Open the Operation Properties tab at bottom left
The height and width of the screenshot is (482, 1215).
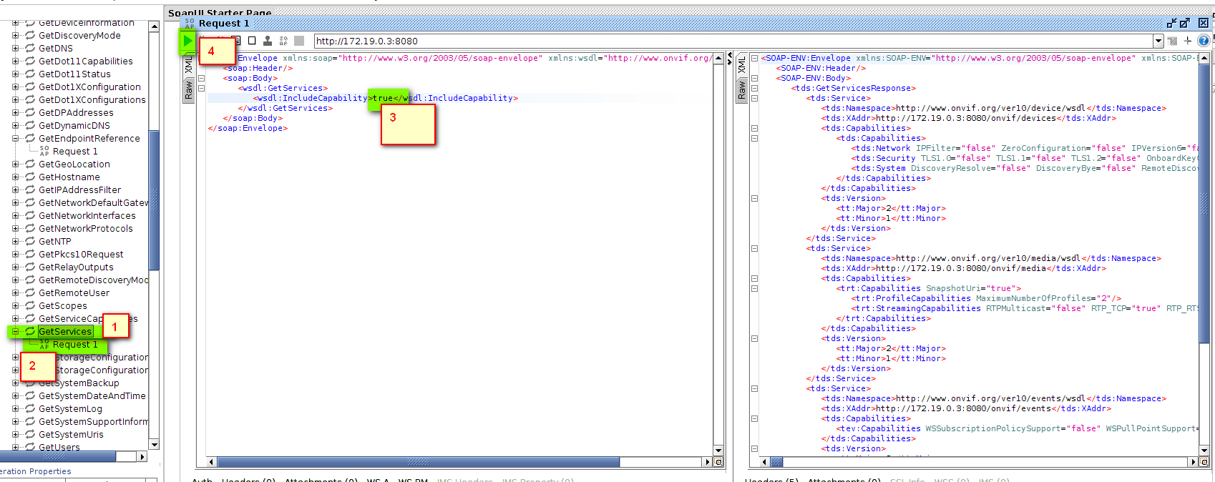click(x=36, y=471)
